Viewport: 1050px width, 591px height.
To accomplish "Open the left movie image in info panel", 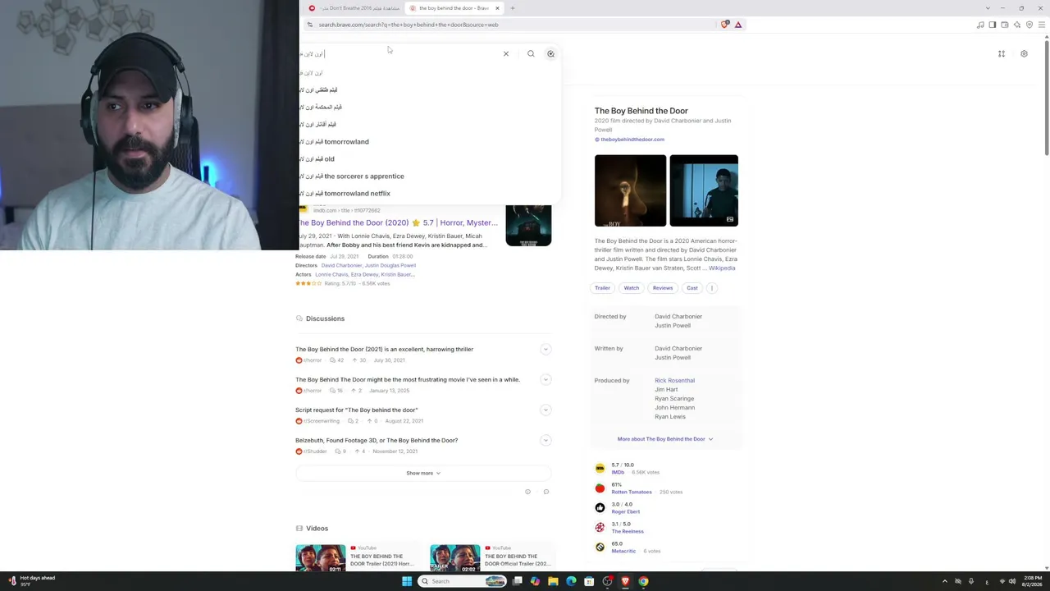I will coord(630,190).
